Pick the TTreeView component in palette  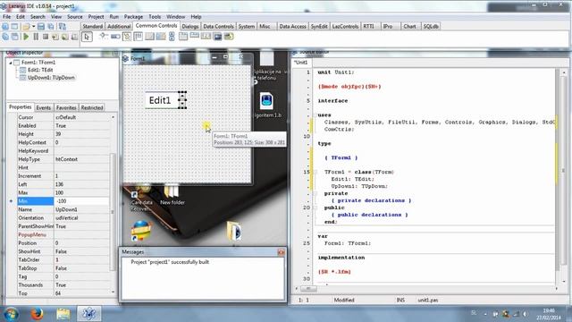(127, 36)
